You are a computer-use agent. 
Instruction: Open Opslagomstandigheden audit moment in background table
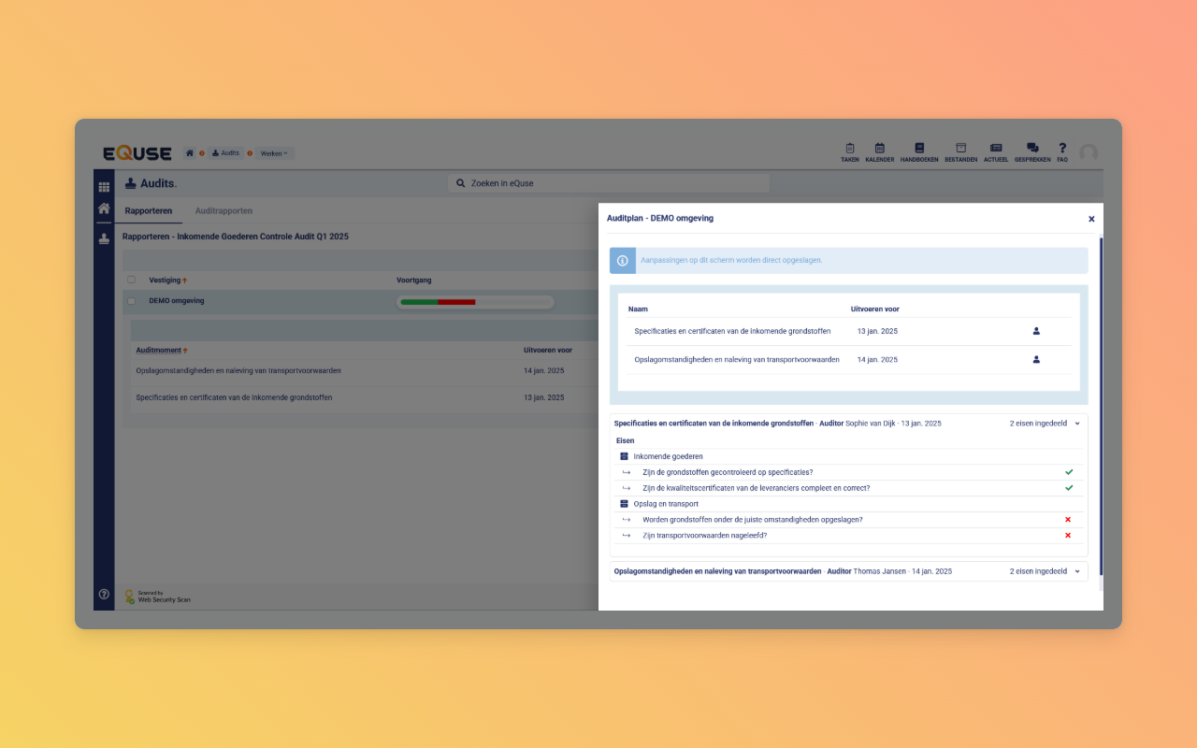pyautogui.click(x=238, y=370)
